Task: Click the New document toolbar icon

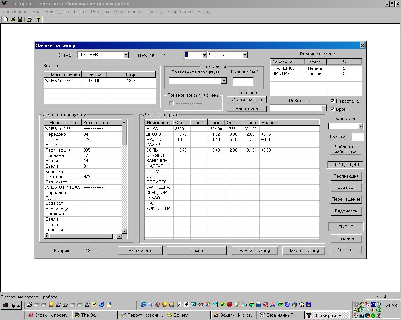Action: [x=6, y=19]
